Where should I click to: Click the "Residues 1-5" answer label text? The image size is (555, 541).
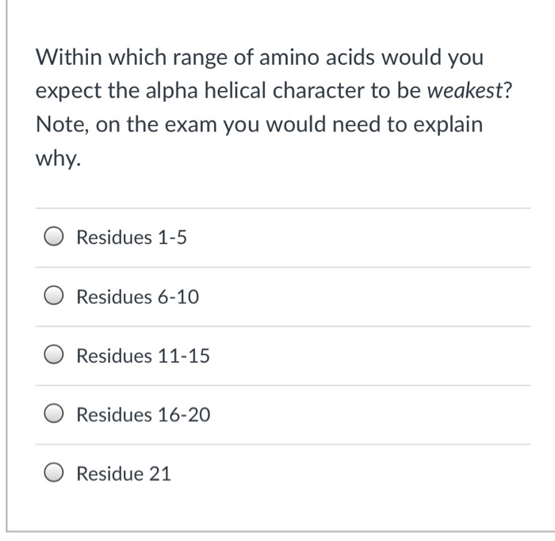131,238
